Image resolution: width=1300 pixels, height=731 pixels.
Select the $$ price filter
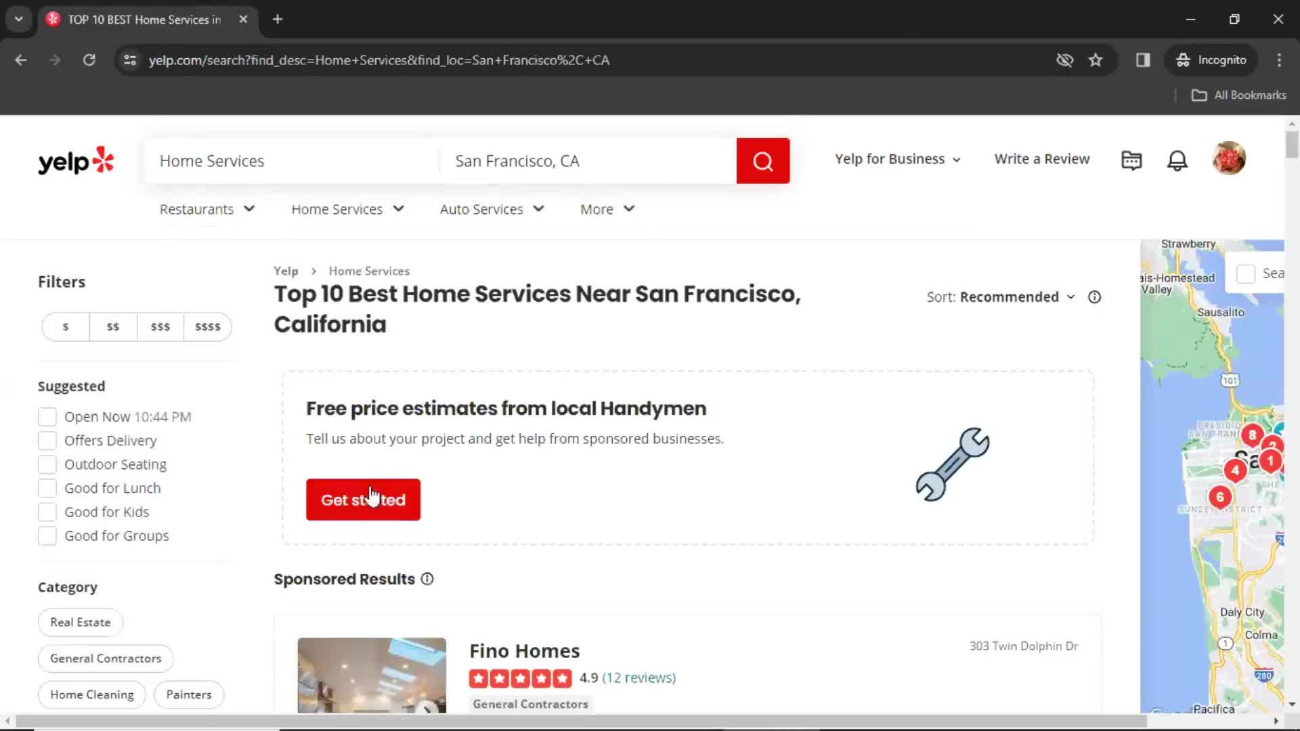click(x=113, y=327)
